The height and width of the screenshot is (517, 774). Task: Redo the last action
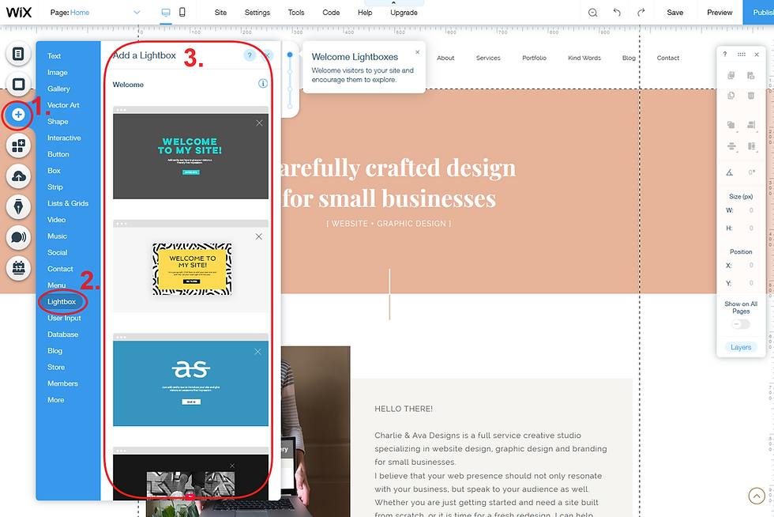641,13
